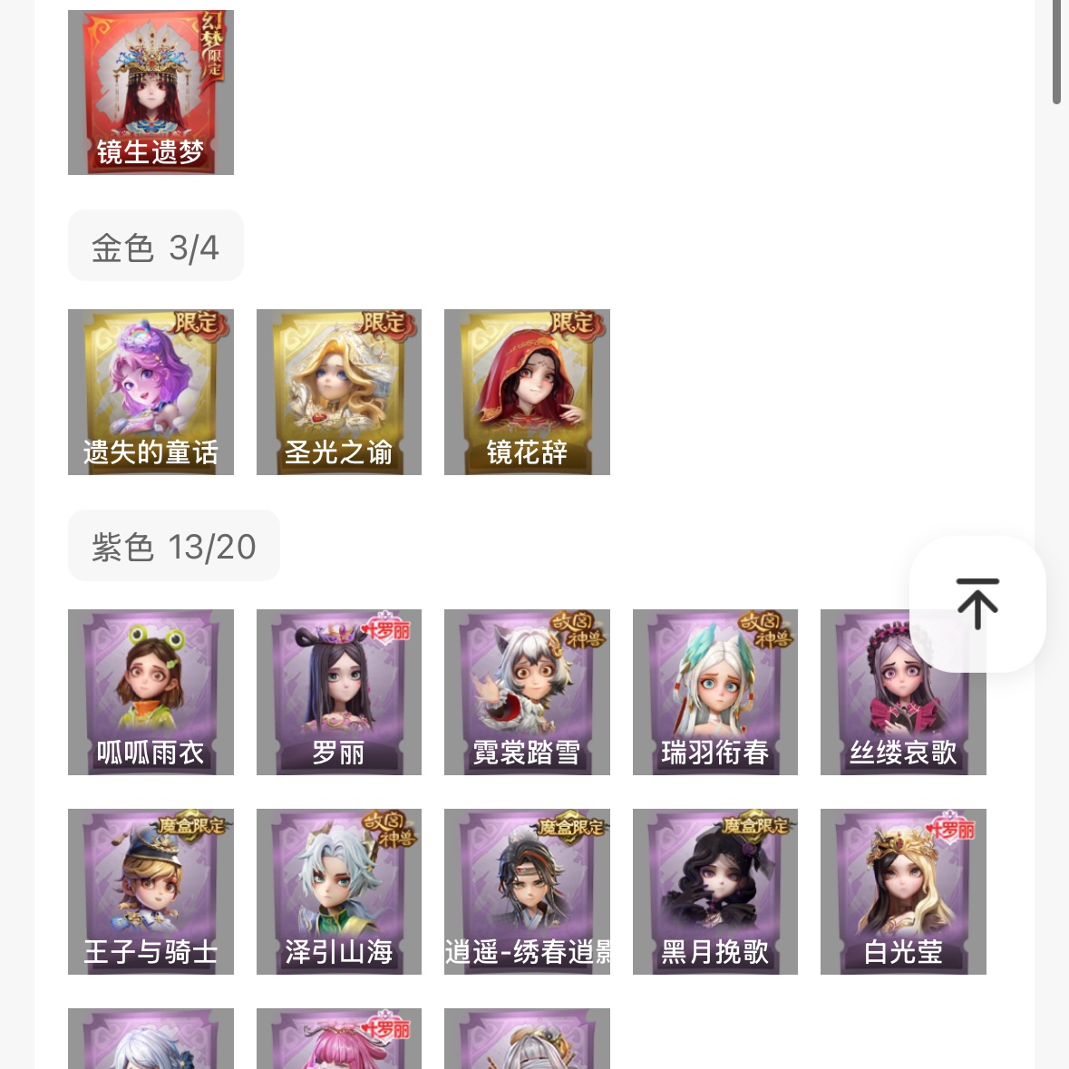Open the 泽引山海 skin card
The width and height of the screenshot is (1069, 1069).
click(339, 891)
